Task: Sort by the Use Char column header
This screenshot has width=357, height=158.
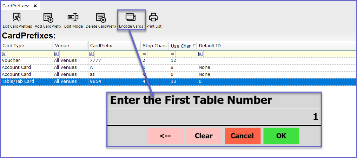Action: (x=180, y=46)
